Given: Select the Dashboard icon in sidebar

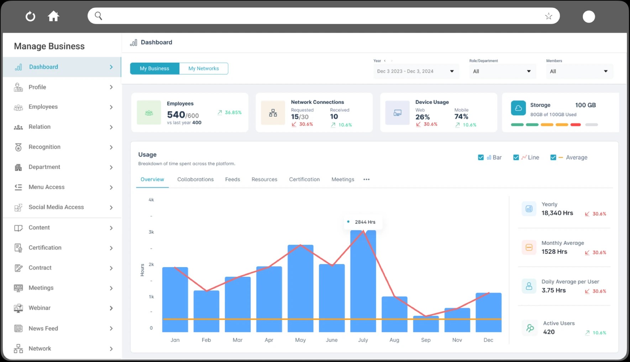Looking at the screenshot, I should 18,67.
